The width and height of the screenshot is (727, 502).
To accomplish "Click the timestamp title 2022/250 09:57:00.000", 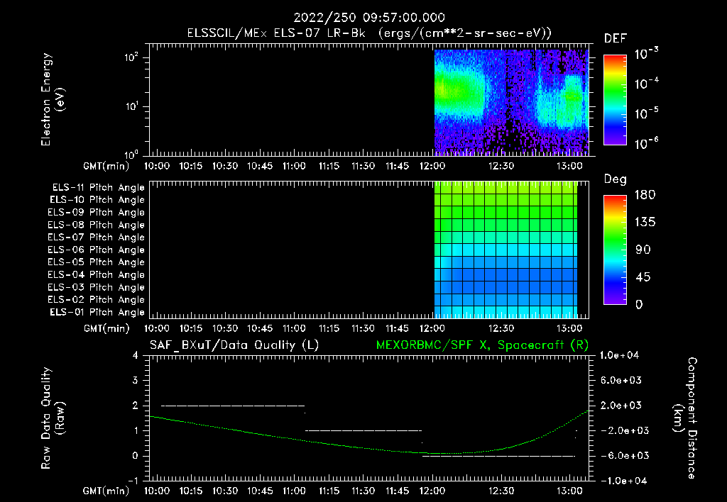I will [369, 18].
